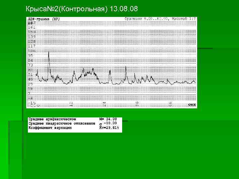Click the 29 y-axis label
The image size is (239, 179).
coord(31,84)
